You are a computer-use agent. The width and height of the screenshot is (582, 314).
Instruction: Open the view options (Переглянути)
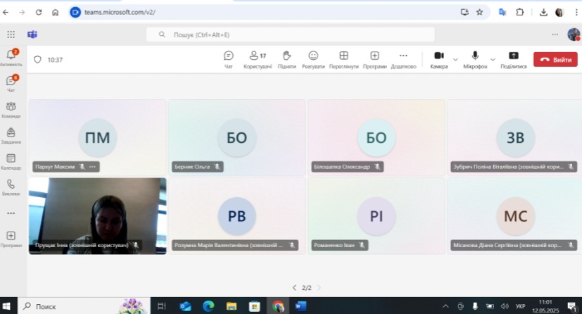(x=343, y=59)
